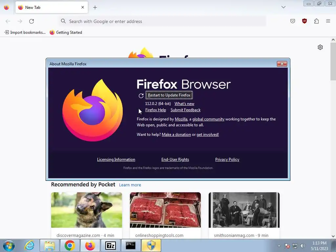Open the smithsonianmag.com story thumbnail
Image resolution: width=336 pixels, height=252 pixels.
click(244, 210)
